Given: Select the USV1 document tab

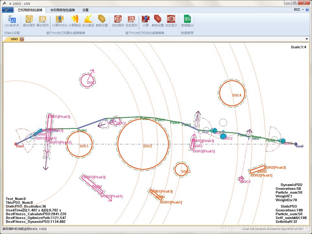Looking at the screenshot, I should (14, 39).
